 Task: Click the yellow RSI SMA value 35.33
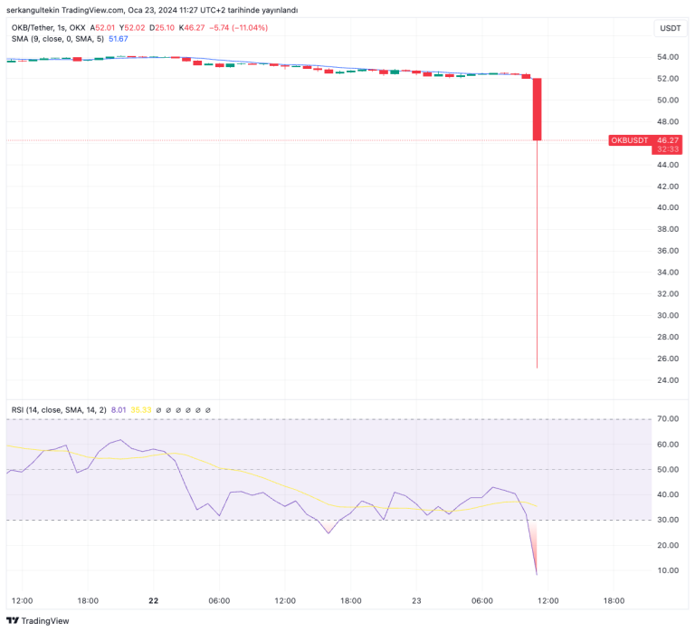[142, 410]
